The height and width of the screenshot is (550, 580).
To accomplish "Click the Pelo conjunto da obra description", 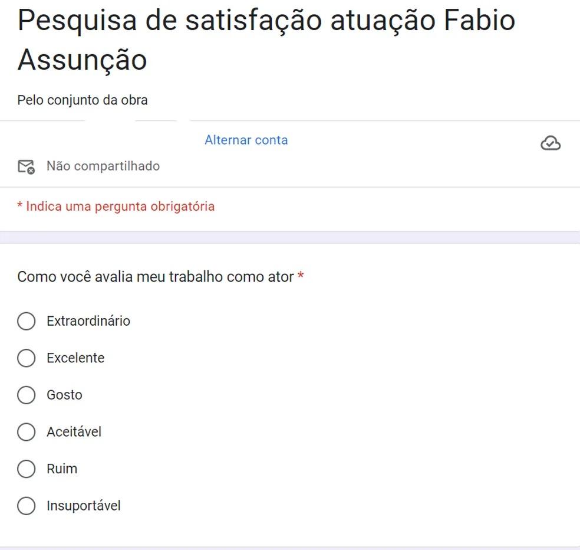I will (x=83, y=100).
